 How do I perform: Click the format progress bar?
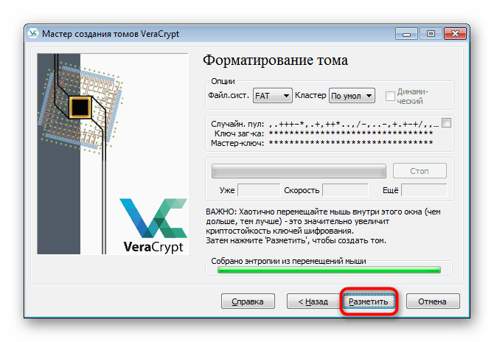[299, 171]
